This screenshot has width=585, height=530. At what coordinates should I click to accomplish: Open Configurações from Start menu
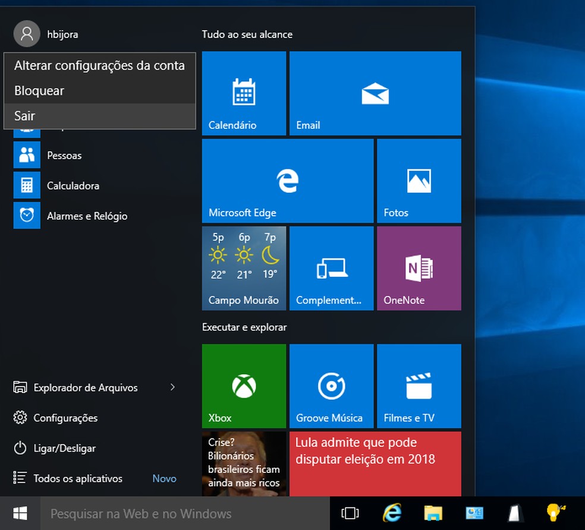(x=65, y=418)
